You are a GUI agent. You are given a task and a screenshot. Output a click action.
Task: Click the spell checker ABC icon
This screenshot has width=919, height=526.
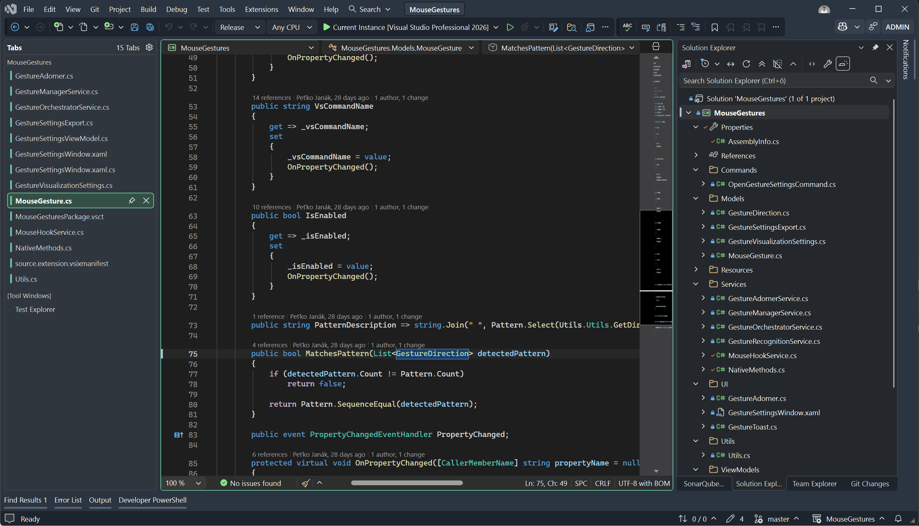627,27
